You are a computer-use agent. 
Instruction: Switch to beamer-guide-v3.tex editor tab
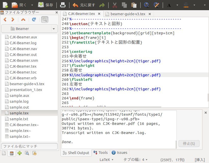[x=128, y=14]
